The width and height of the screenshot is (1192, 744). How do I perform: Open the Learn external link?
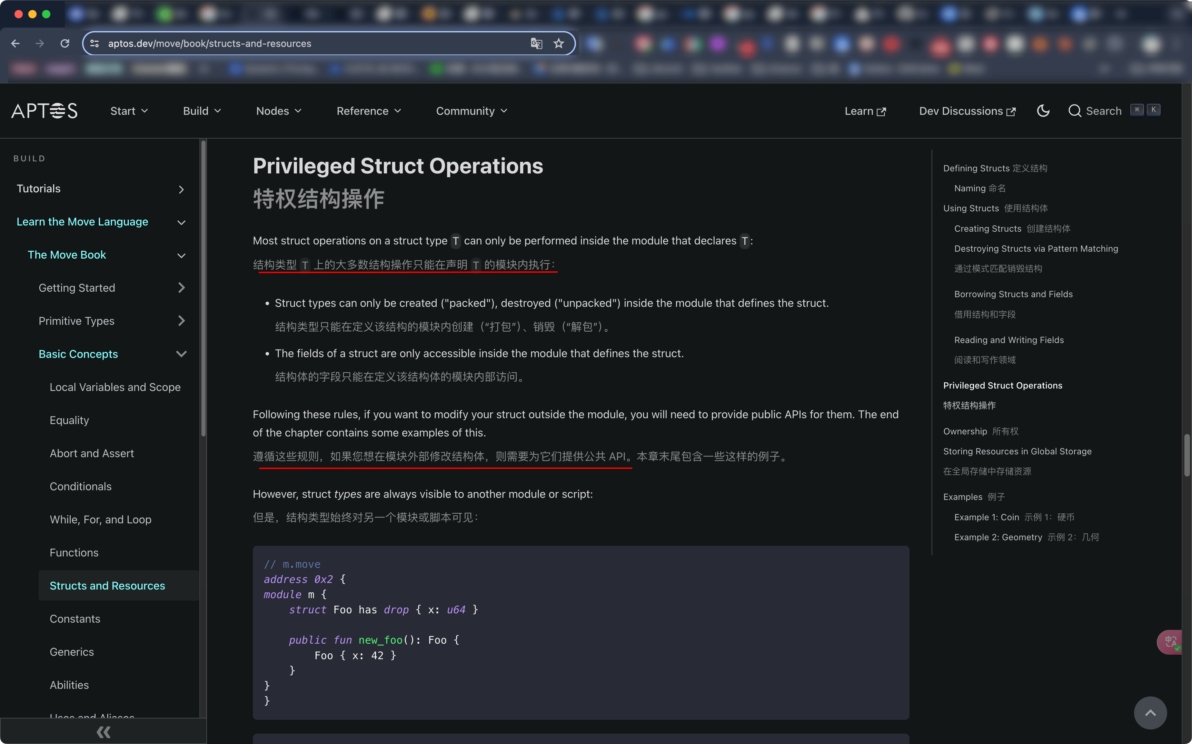coord(865,111)
